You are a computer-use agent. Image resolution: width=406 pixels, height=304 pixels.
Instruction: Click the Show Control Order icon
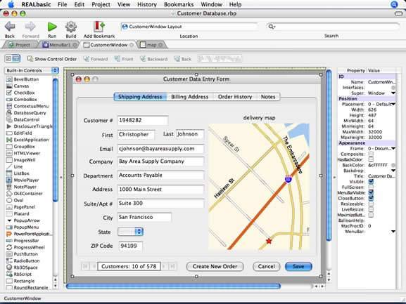30,59
